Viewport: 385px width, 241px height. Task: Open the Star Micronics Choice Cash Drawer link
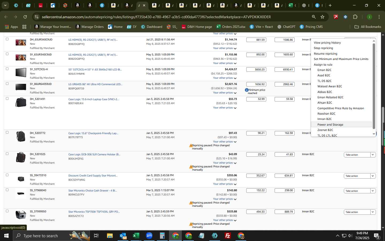(x=93, y=191)
